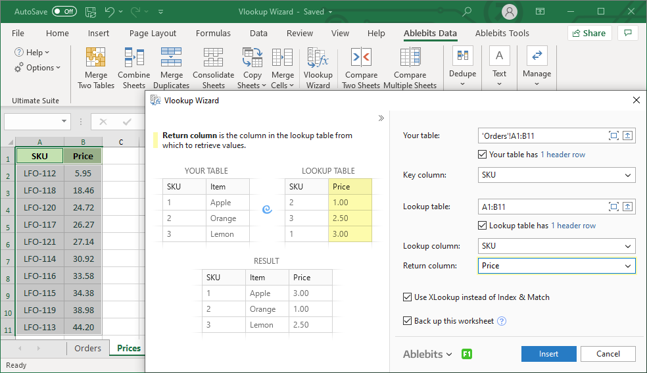Click select range icon for Your table
This screenshot has height=373, width=647.
point(628,136)
